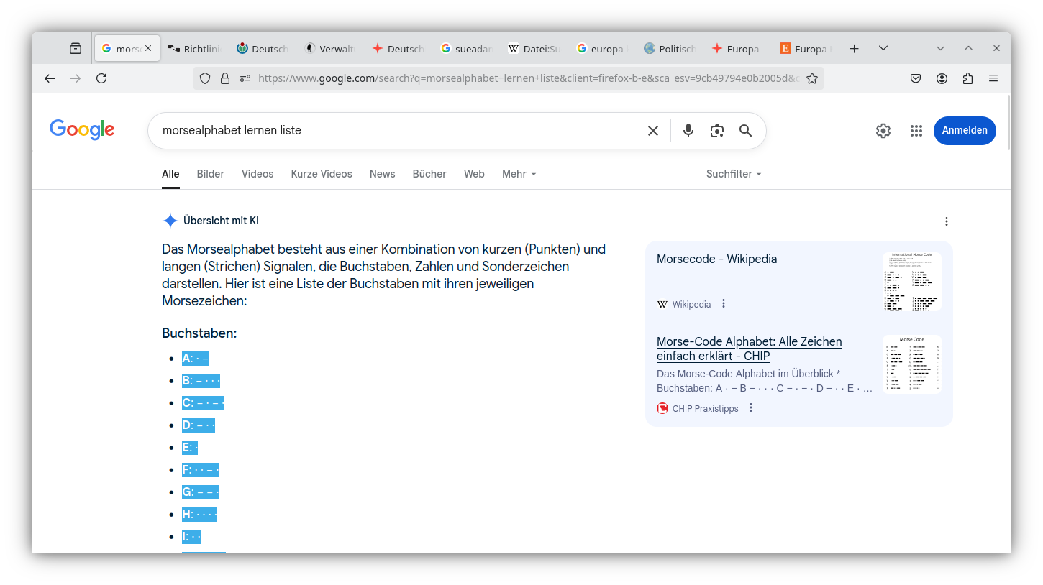Image resolution: width=1043 pixels, height=585 pixels.
Task: Open the browser extensions icon
Action: coord(967,78)
